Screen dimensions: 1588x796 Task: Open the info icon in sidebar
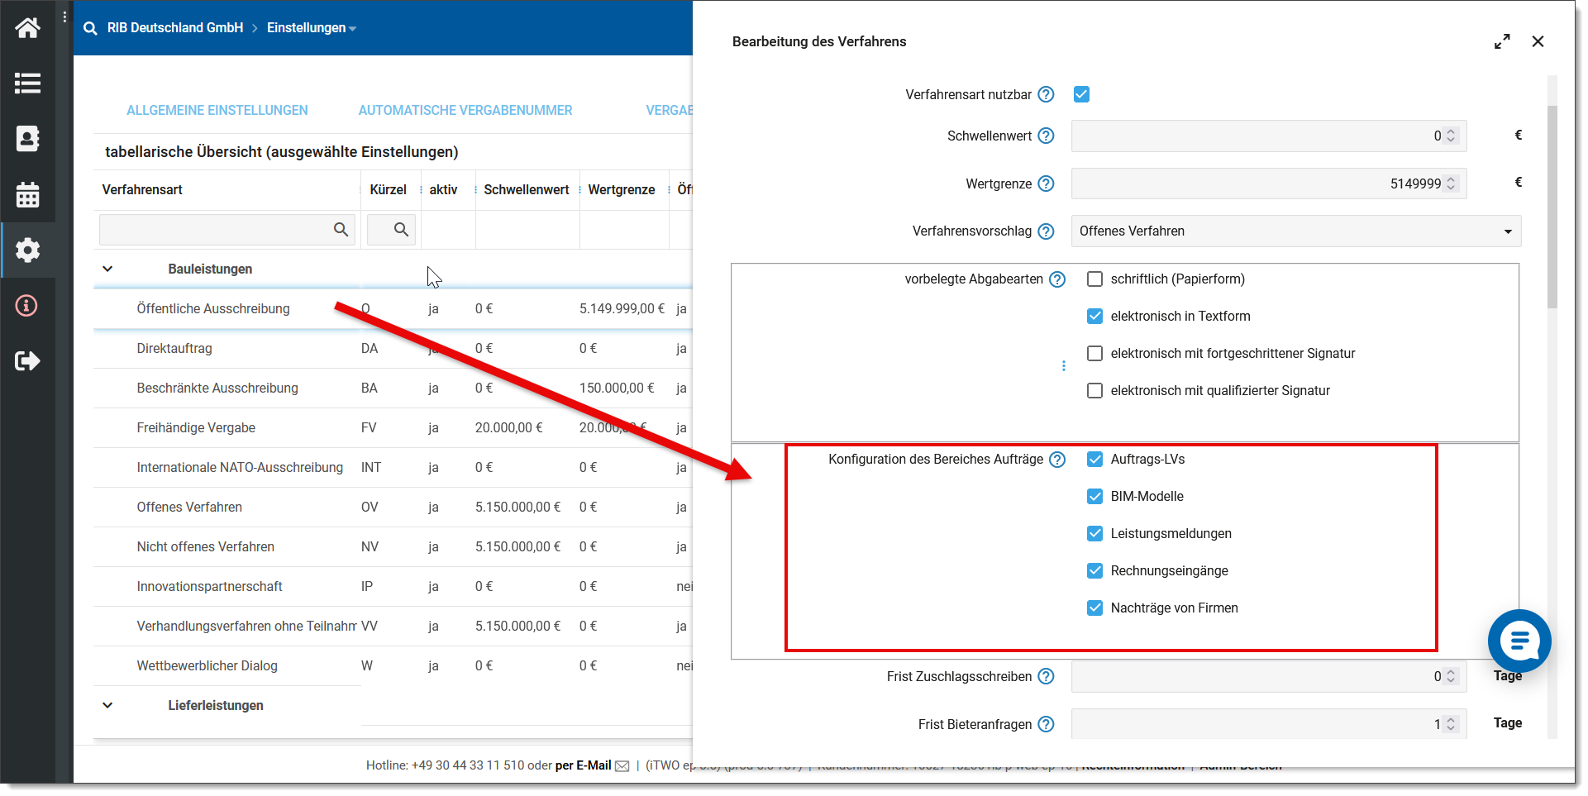pos(27,306)
